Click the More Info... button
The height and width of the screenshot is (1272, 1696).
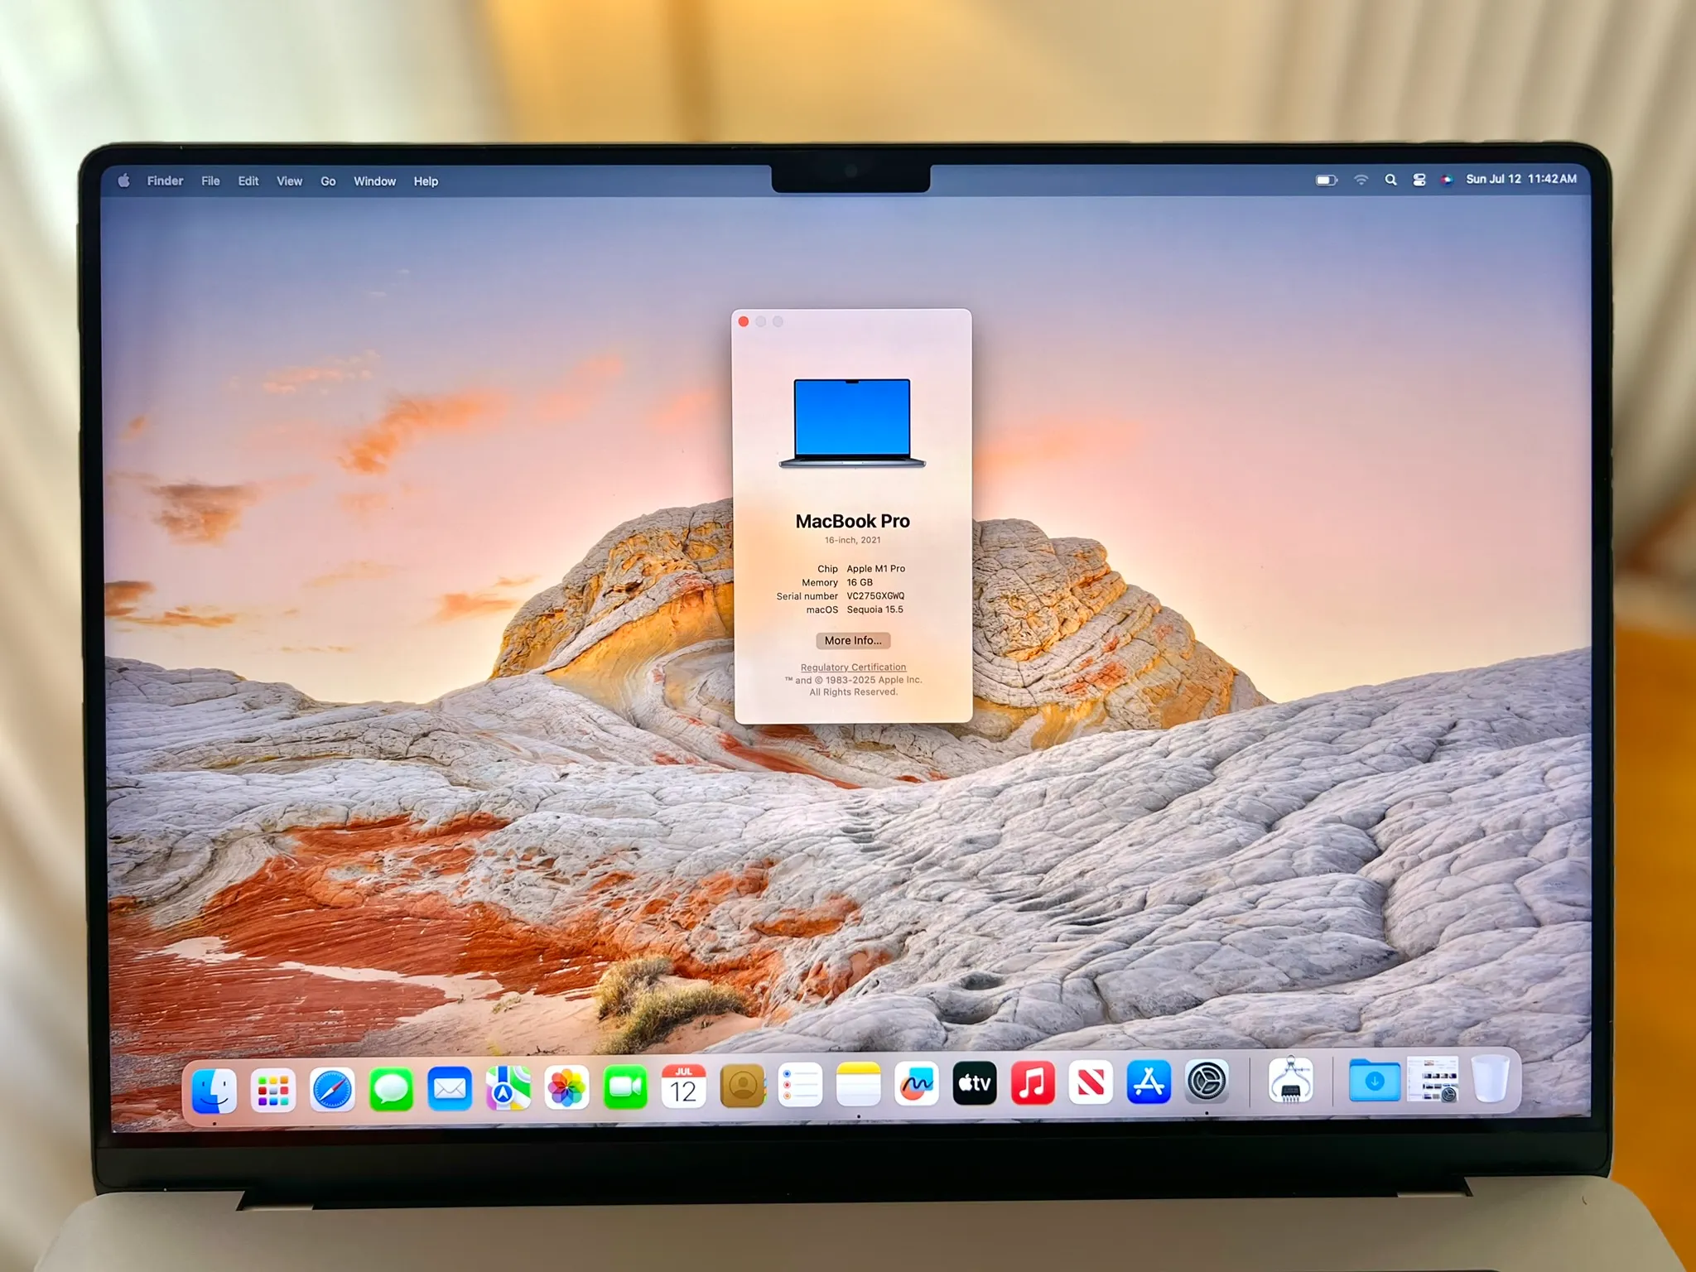pos(853,640)
